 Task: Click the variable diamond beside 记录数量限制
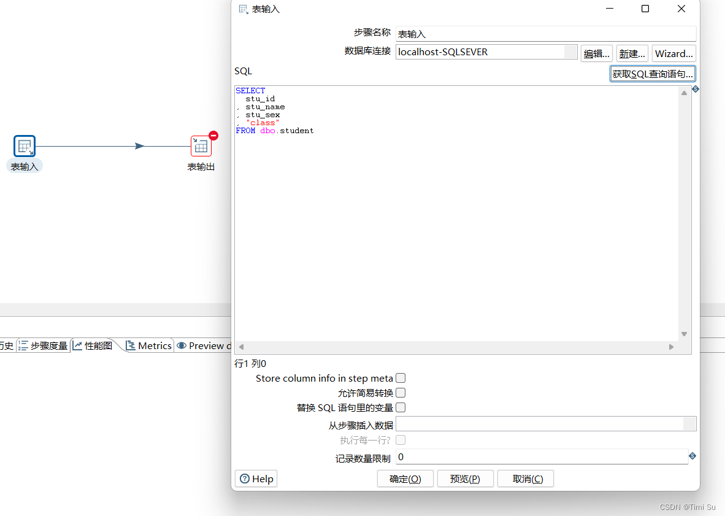(692, 456)
